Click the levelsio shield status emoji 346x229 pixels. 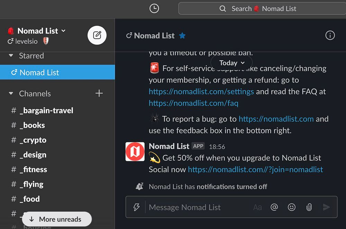(46, 41)
